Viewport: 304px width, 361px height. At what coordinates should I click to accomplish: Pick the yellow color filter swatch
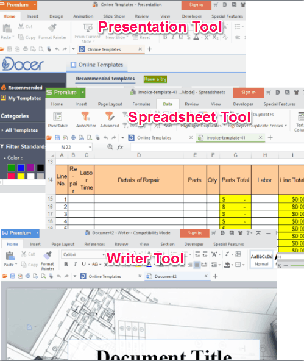(x=21, y=176)
